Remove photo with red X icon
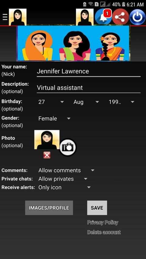The image size is (146, 259). pyautogui.click(x=47, y=155)
